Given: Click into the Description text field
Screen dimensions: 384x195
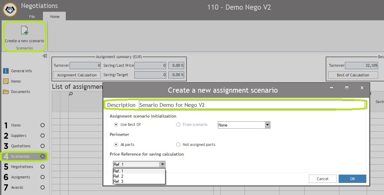Looking at the screenshot, I should (251, 105).
